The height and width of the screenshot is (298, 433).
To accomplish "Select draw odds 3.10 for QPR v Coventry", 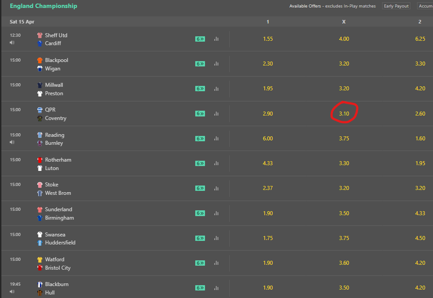I will pyautogui.click(x=344, y=114).
